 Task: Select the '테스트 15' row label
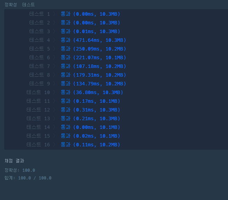pos(38,136)
